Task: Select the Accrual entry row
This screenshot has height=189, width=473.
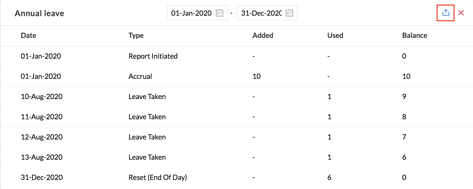Action: tap(140, 76)
